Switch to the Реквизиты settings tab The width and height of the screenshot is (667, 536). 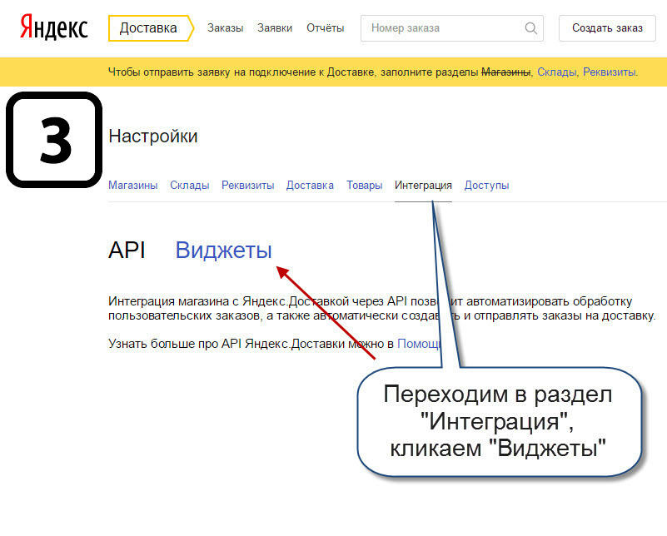tap(247, 186)
